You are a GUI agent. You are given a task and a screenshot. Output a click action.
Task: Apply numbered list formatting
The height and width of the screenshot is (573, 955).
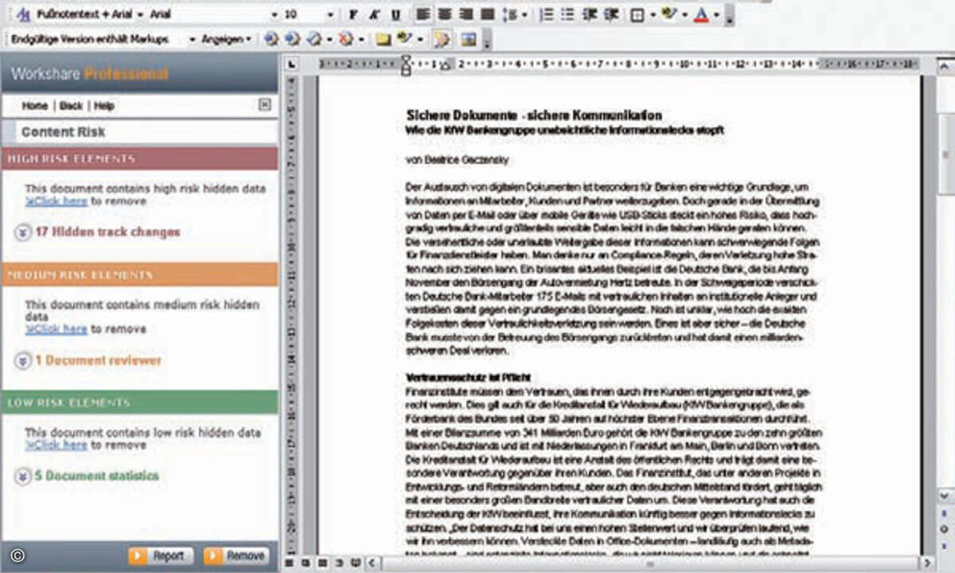click(x=546, y=14)
